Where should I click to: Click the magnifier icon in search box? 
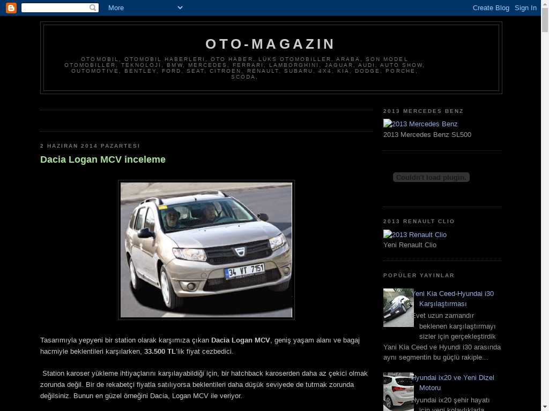click(x=93, y=7)
